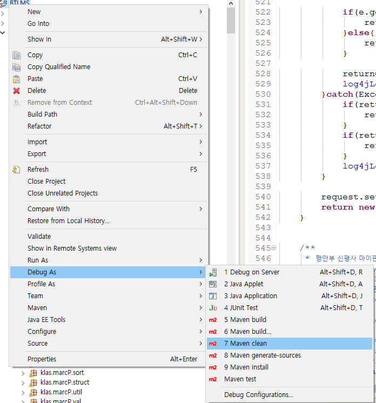
Task: Click the Copy icon in context menu
Action: click(16, 55)
